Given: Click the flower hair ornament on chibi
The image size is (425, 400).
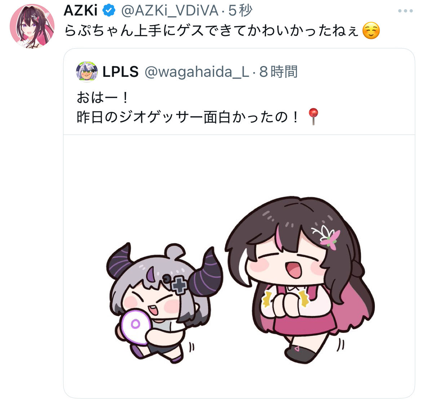Looking at the screenshot, I should (326, 237).
